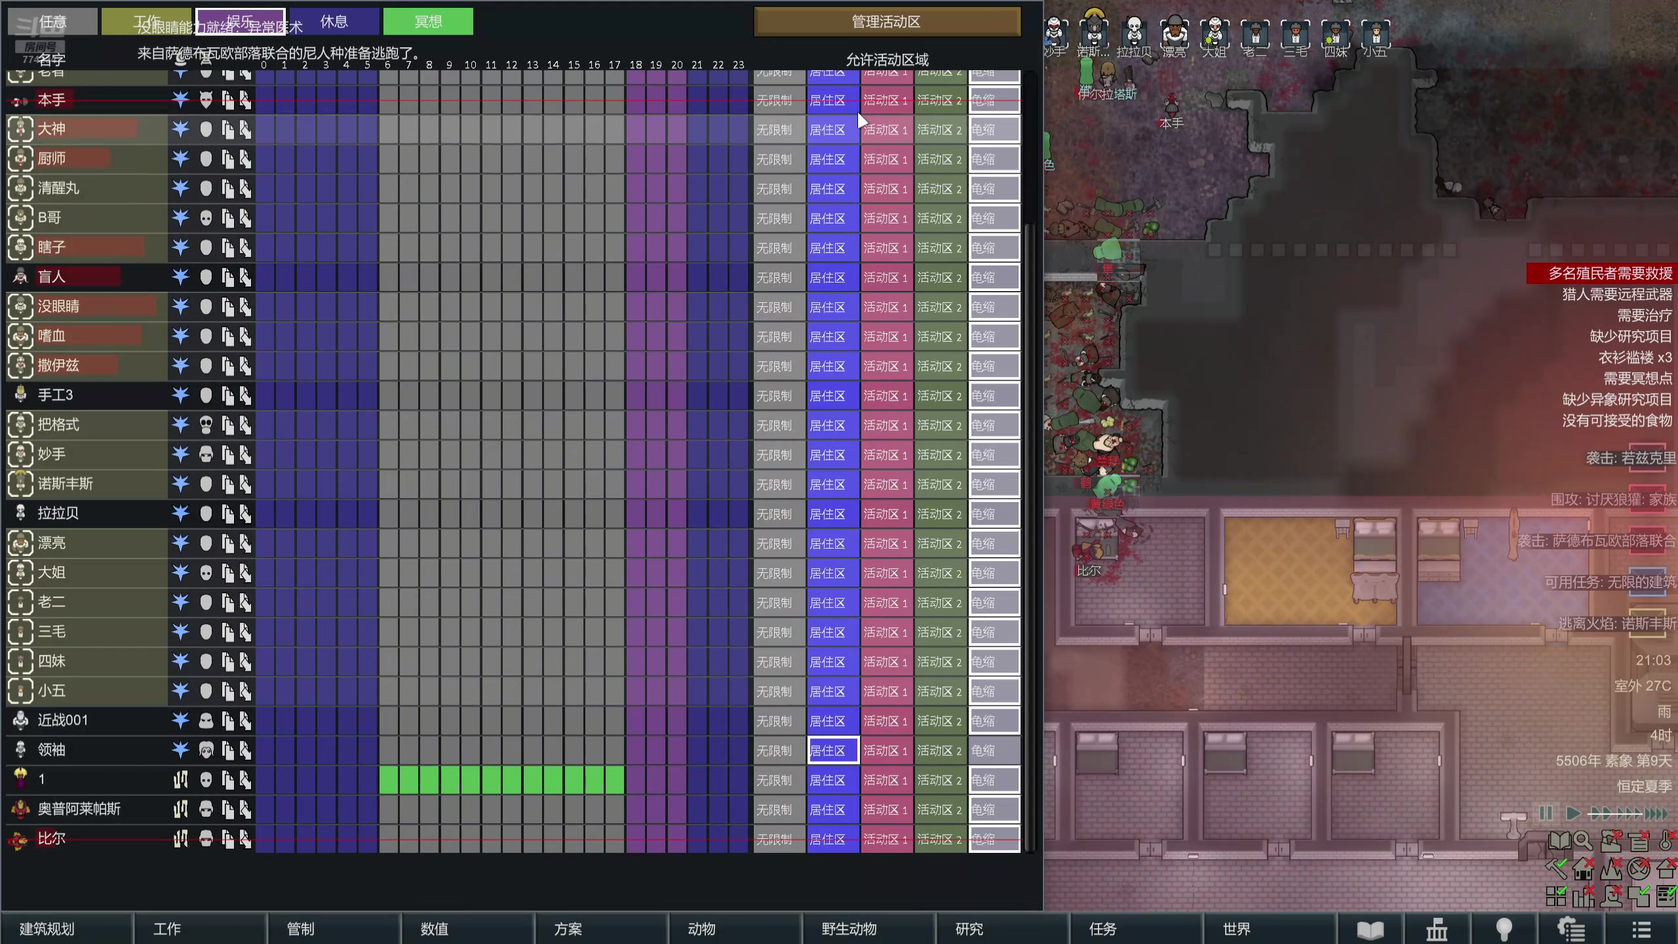
Task: Select the gray 任意 schedule color
Action: click(x=52, y=22)
